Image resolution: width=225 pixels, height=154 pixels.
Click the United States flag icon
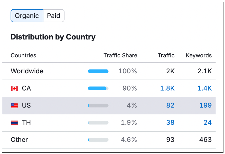14,105
